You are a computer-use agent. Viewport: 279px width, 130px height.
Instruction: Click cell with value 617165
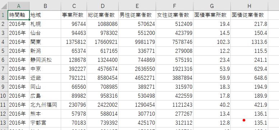(102, 51)
